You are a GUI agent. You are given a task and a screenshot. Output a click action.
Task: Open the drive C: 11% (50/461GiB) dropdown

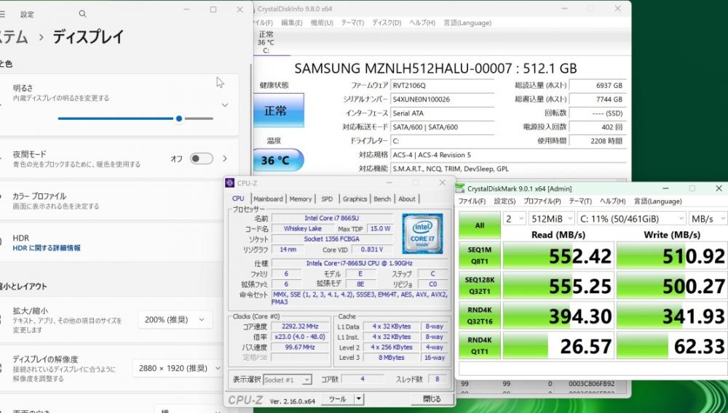[631, 219]
